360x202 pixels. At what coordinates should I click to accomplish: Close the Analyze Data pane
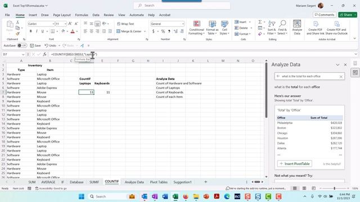click(x=345, y=65)
